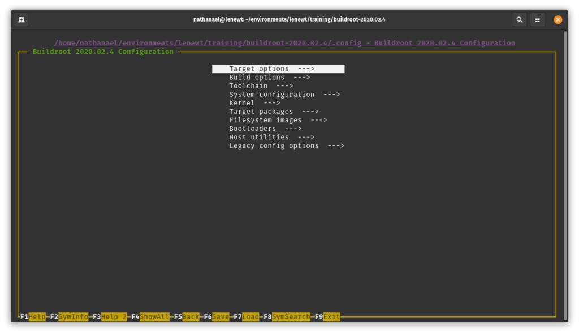
Task: Select the Target packages entry
Action: click(260, 111)
